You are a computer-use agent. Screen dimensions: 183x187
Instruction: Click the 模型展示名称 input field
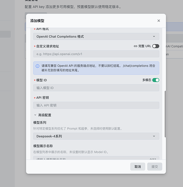coord(96,158)
